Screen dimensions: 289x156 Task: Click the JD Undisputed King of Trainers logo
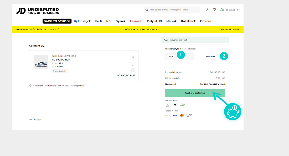[x=38, y=11]
